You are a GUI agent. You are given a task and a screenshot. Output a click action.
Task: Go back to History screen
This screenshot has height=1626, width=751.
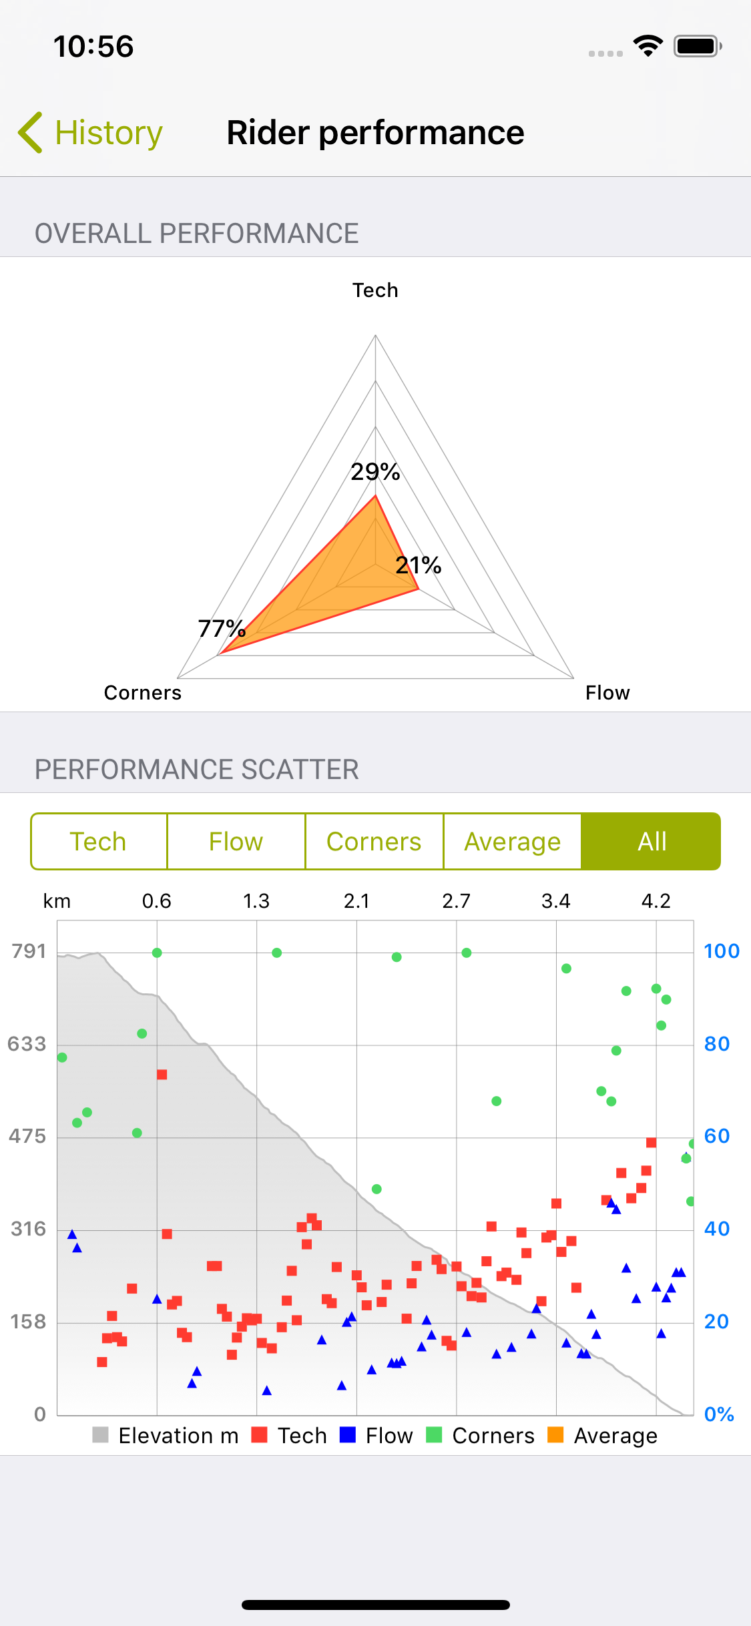point(108,132)
